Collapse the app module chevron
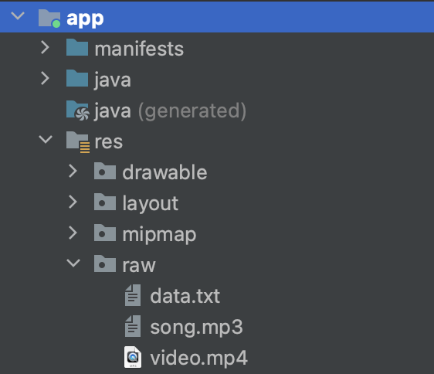The width and height of the screenshot is (434, 374). click(18, 15)
